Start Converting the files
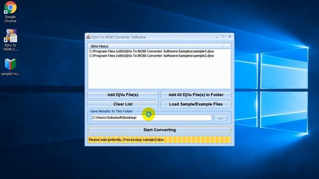Viewport: 319px width, 179px height. click(159, 130)
